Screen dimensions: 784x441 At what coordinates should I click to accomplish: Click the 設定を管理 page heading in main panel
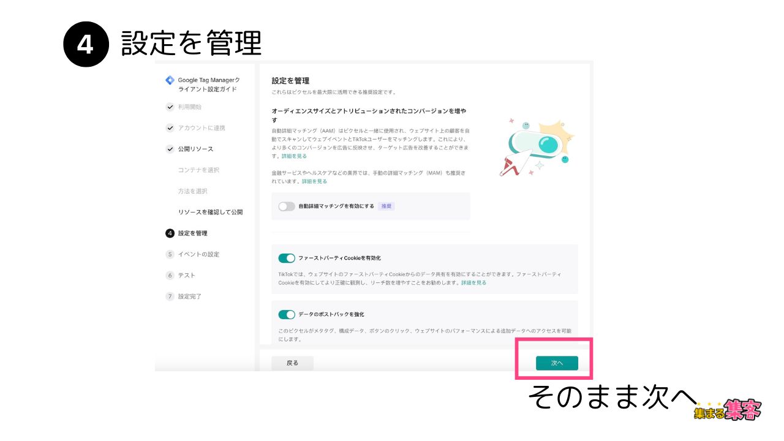(290, 81)
